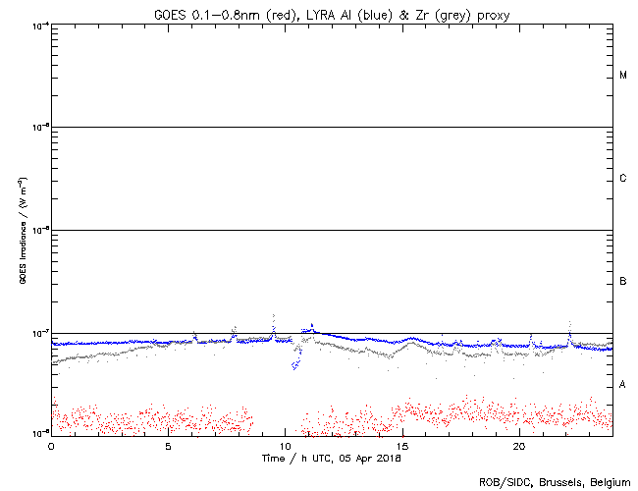Image resolution: width=638 pixels, height=491 pixels.
Task: Click the A flare class label
Action: [623, 385]
